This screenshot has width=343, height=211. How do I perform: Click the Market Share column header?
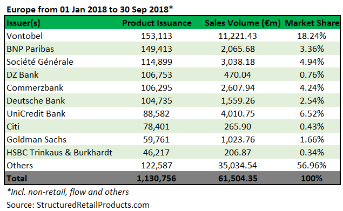click(x=312, y=23)
